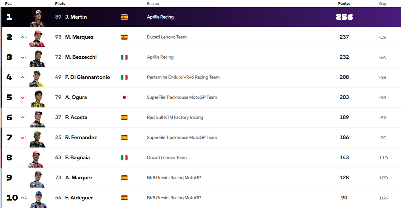Open rider profile M. Bezzecchi
The image size is (401, 208).
pos(81,57)
